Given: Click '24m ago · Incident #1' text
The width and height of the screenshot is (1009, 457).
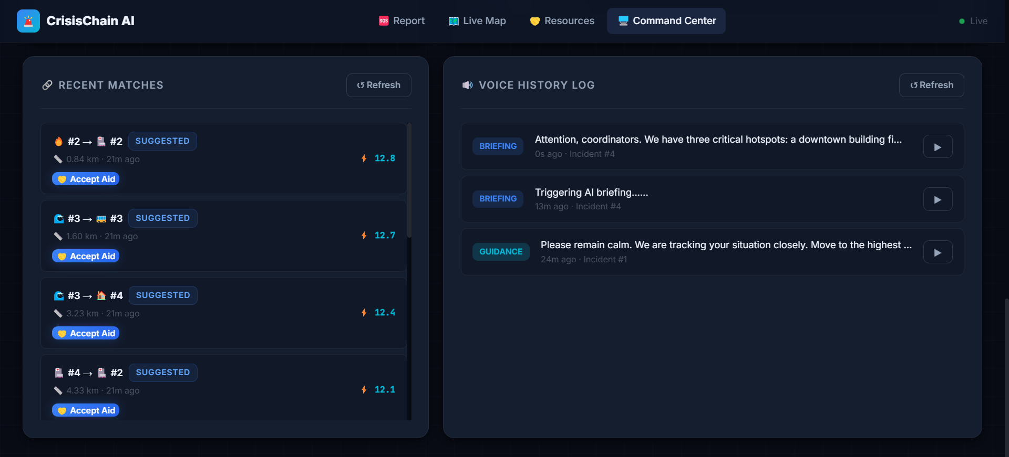Looking at the screenshot, I should coord(583,260).
